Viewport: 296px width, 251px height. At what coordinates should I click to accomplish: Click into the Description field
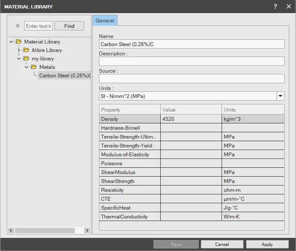(192, 61)
